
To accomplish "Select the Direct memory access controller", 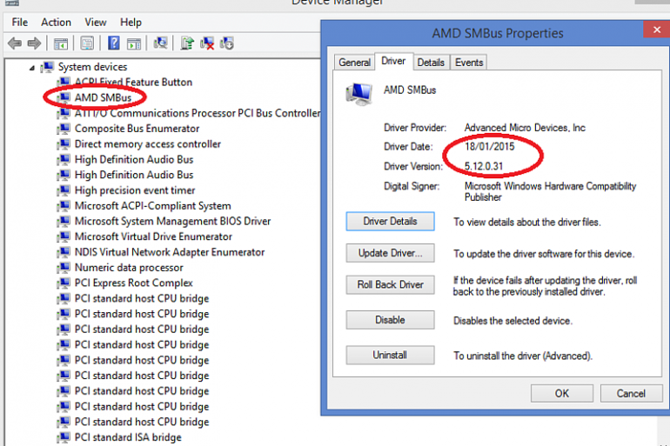I will pyautogui.click(x=147, y=144).
